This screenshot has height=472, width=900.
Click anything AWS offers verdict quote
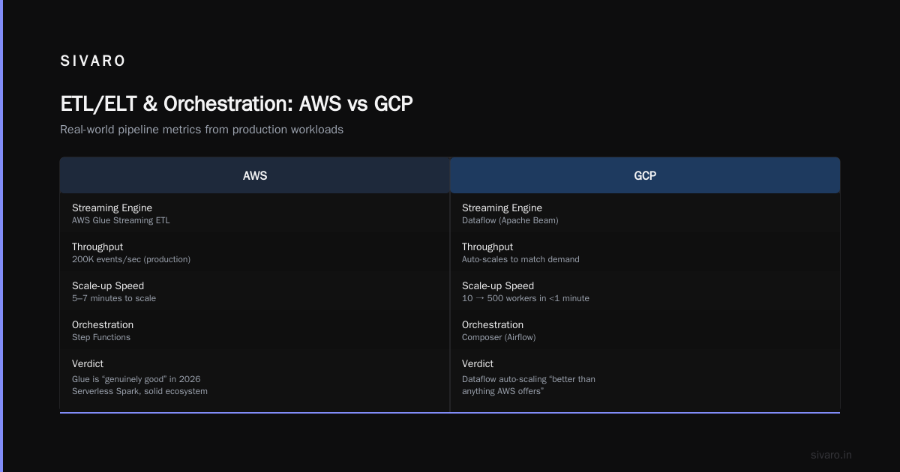502,391
